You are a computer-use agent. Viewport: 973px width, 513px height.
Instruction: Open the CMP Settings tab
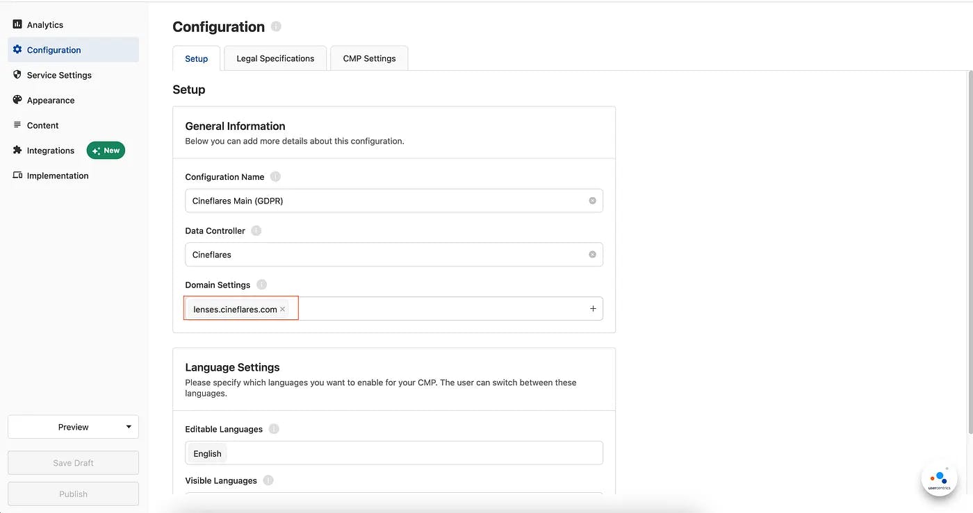click(369, 58)
